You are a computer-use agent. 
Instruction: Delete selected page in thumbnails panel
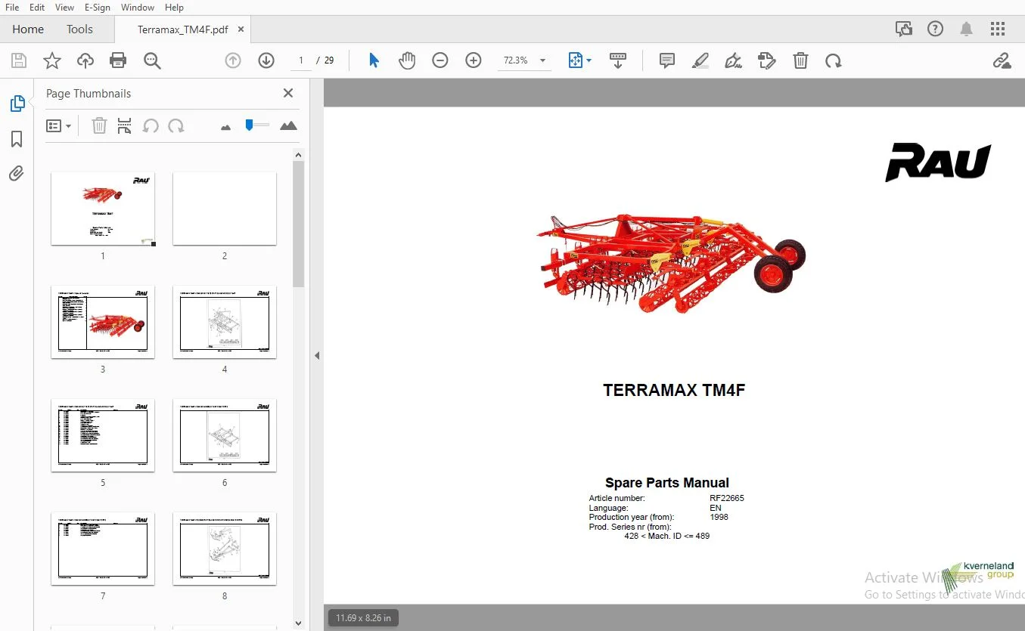[x=99, y=125]
